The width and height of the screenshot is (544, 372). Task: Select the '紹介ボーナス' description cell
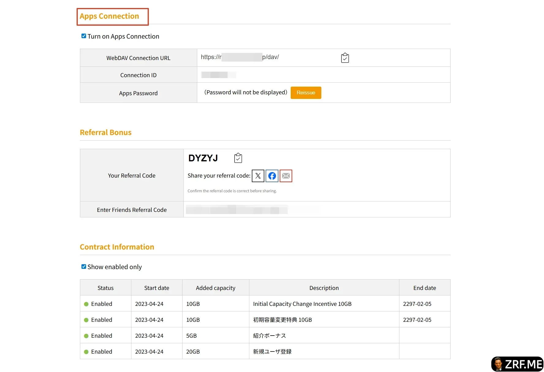pyautogui.click(x=324, y=336)
